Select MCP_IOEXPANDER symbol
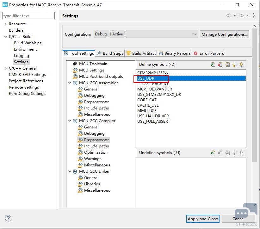This screenshot has width=260, height=229. pos(155,89)
